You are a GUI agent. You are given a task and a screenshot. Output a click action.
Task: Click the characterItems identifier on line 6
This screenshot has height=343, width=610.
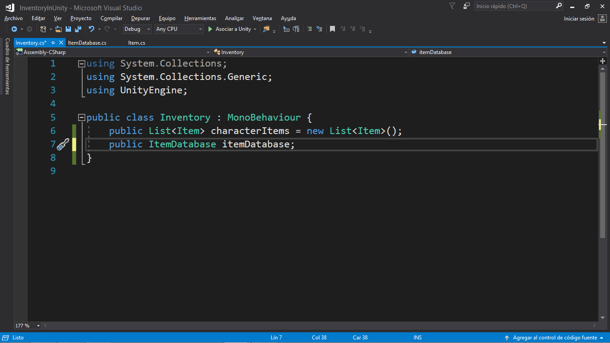(250, 131)
